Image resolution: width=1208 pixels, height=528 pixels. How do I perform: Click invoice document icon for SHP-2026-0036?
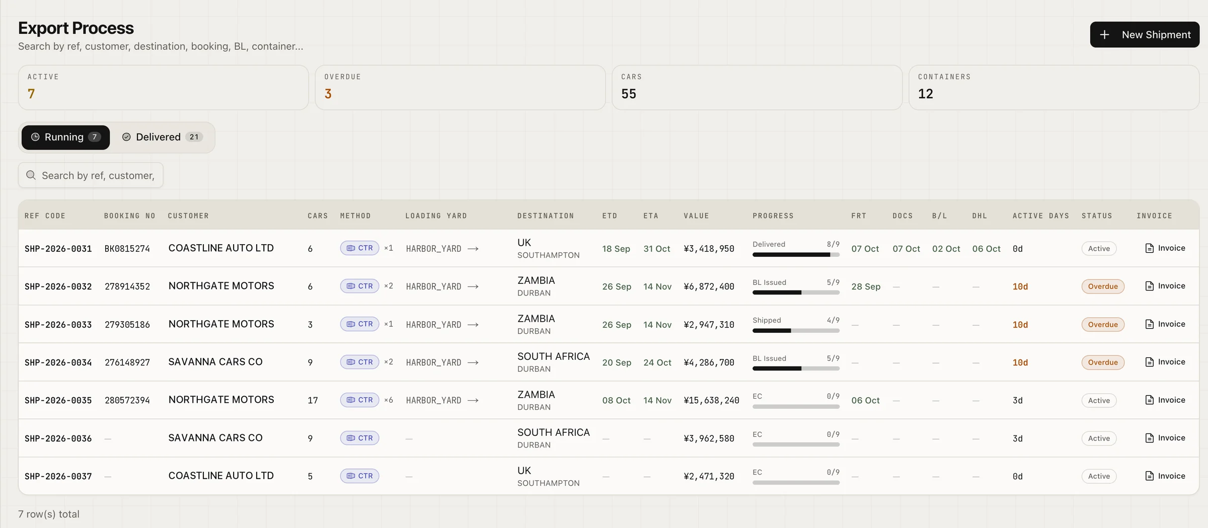coord(1149,438)
